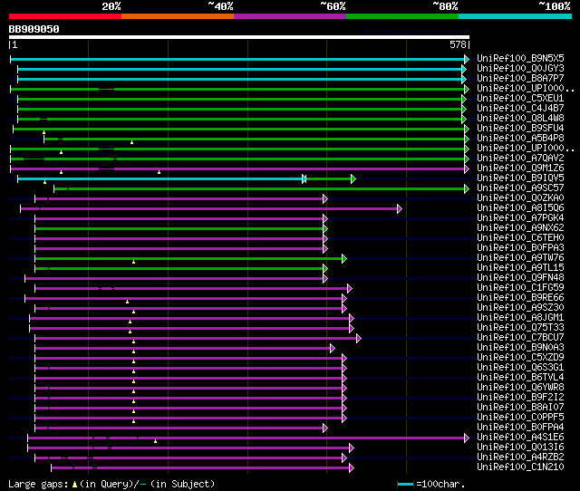Select the UniRef100_C1FG59 label
580x491 pixels.
point(520,288)
